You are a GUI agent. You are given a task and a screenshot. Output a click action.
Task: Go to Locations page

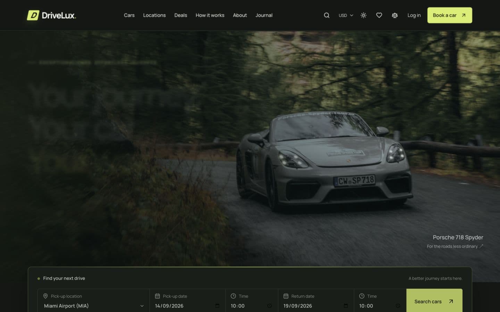pyautogui.click(x=154, y=15)
